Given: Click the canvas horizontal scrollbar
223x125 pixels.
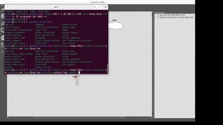Looking at the screenshot, I should coord(80,117).
